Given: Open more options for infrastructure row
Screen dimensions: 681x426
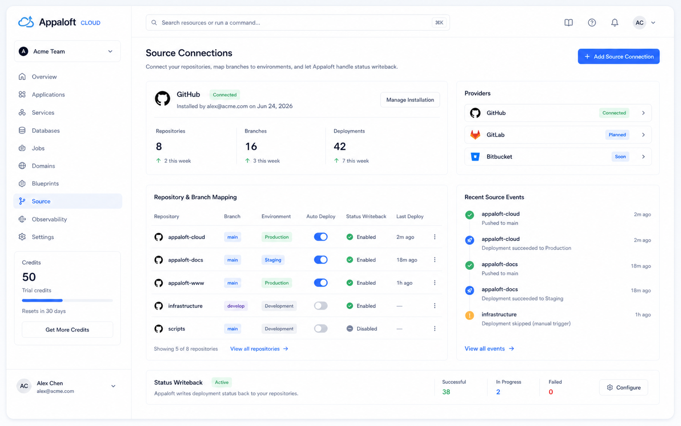Looking at the screenshot, I should point(435,306).
